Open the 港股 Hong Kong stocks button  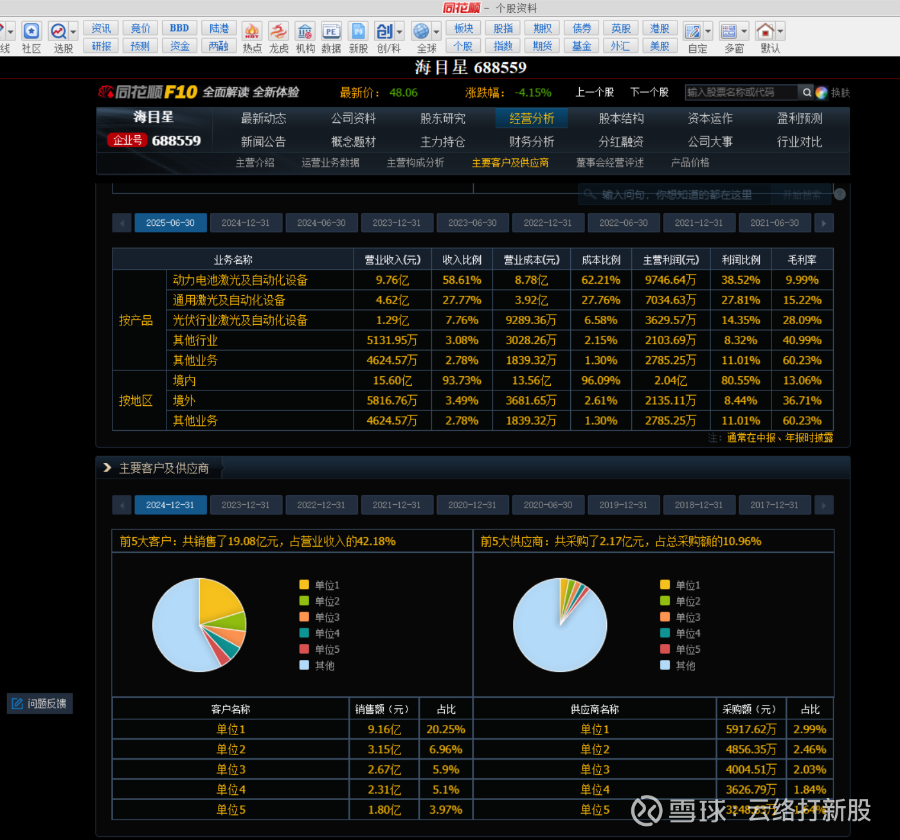pyautogui.click(x=660, y=28)
